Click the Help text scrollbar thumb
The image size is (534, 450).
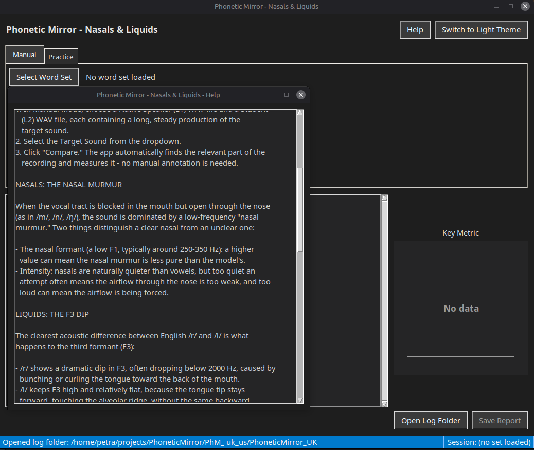(300, 210)
